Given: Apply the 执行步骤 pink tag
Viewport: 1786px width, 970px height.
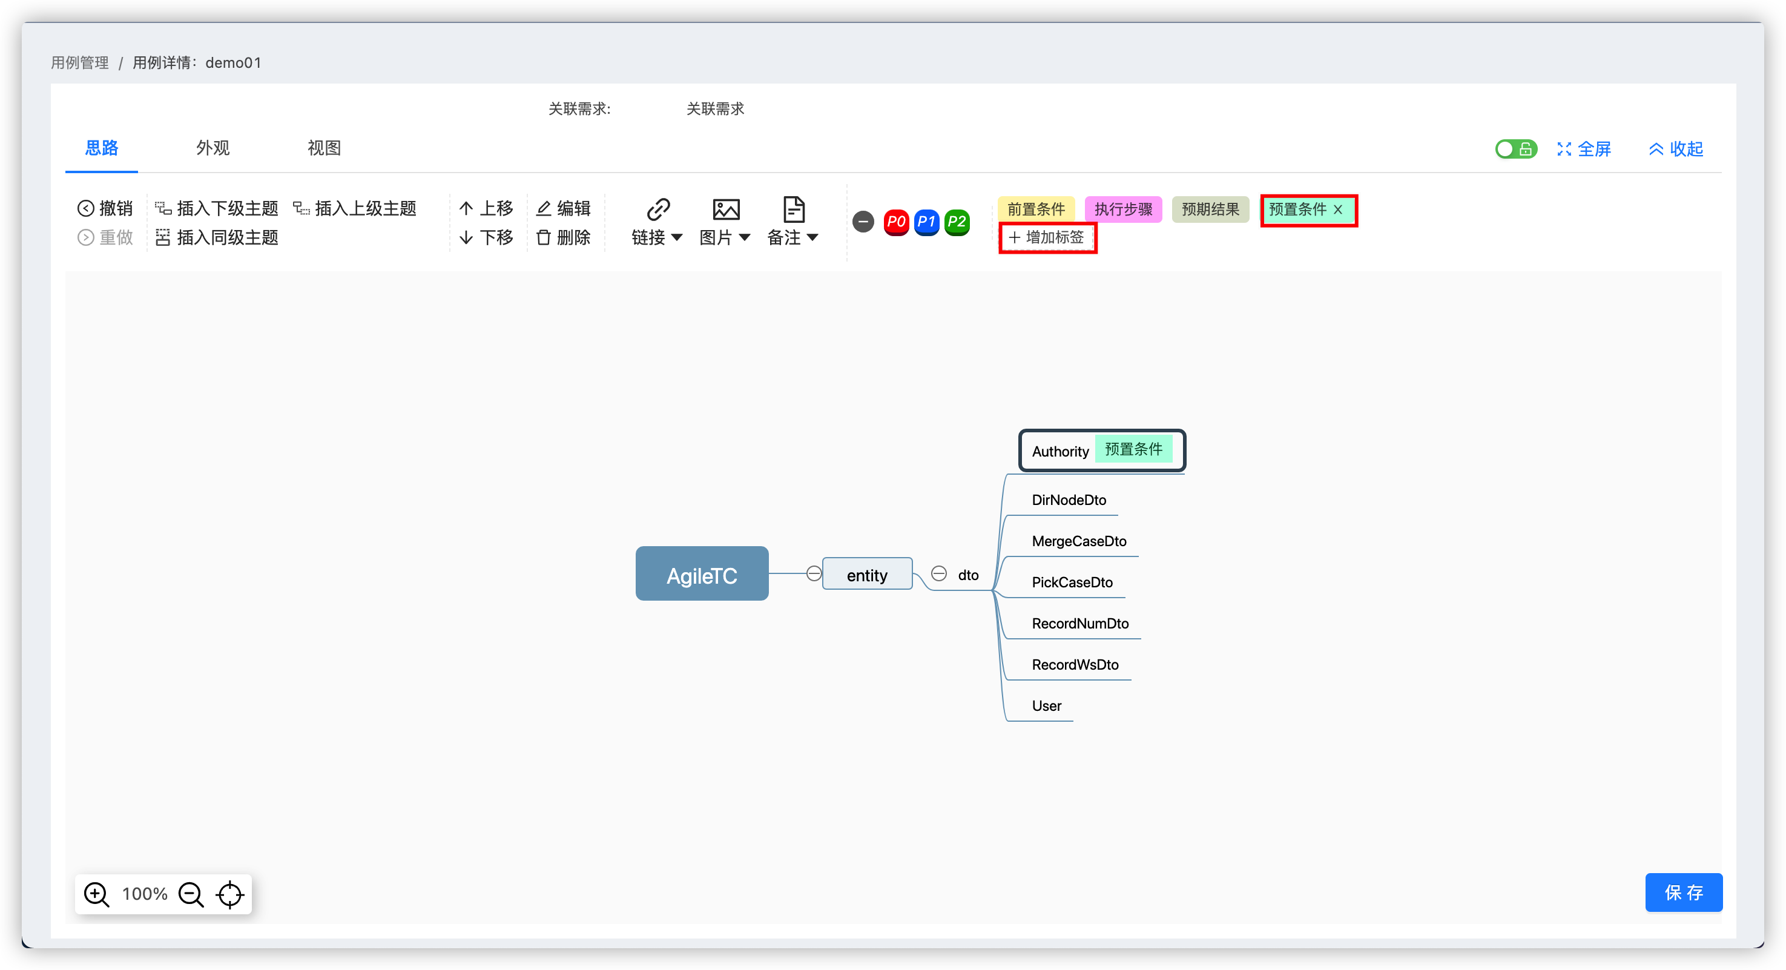Looking at the screenshot, I should 1123,209.
